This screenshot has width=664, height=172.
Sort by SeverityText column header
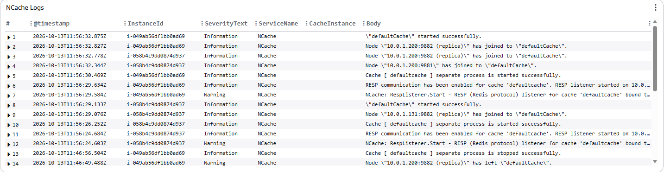click(x=226, y=23)
